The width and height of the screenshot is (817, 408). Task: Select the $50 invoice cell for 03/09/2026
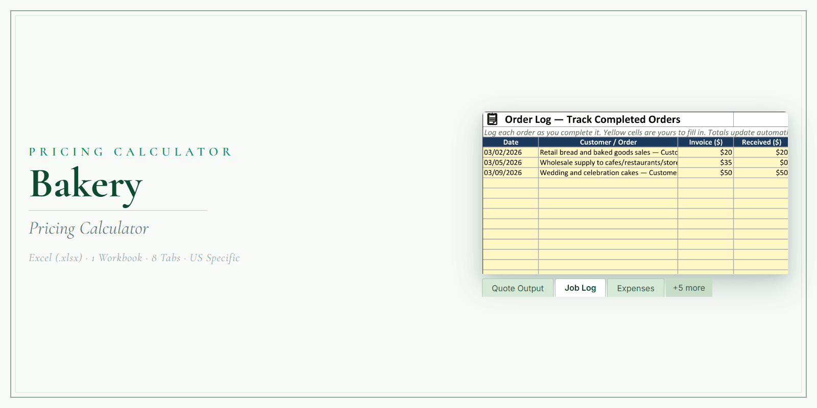pyautogui.click(x=706, y=173)
